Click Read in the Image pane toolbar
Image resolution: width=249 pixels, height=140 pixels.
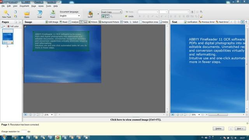click(63, 22)
